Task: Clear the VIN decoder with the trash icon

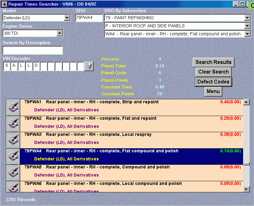Action: (89, 66)
